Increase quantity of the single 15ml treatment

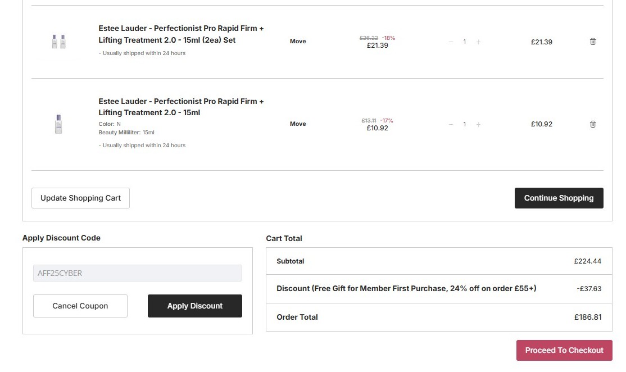(x=478, y=124)
